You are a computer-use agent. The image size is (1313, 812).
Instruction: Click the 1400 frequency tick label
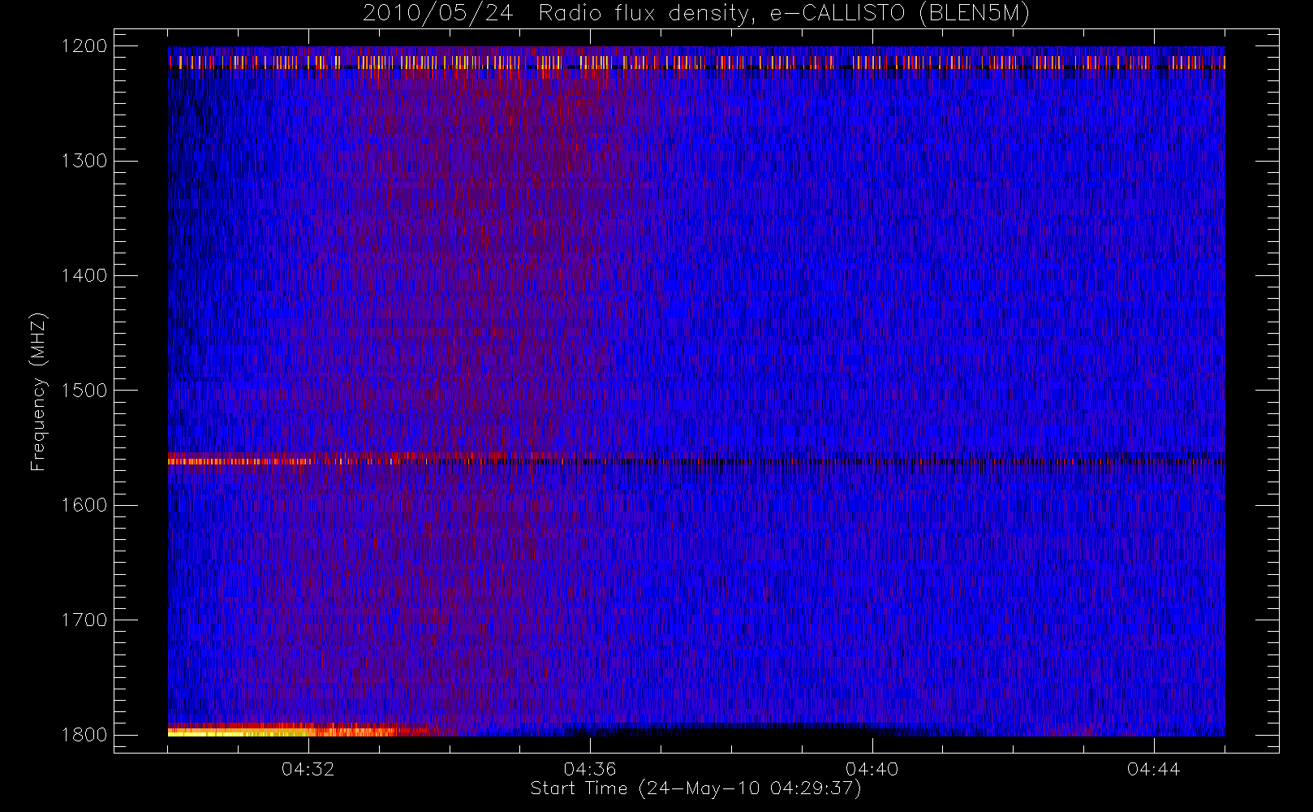(x=84, y=276)
